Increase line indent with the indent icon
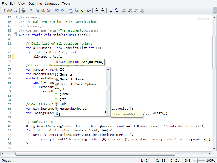217x163 pixels. point(103,11)
